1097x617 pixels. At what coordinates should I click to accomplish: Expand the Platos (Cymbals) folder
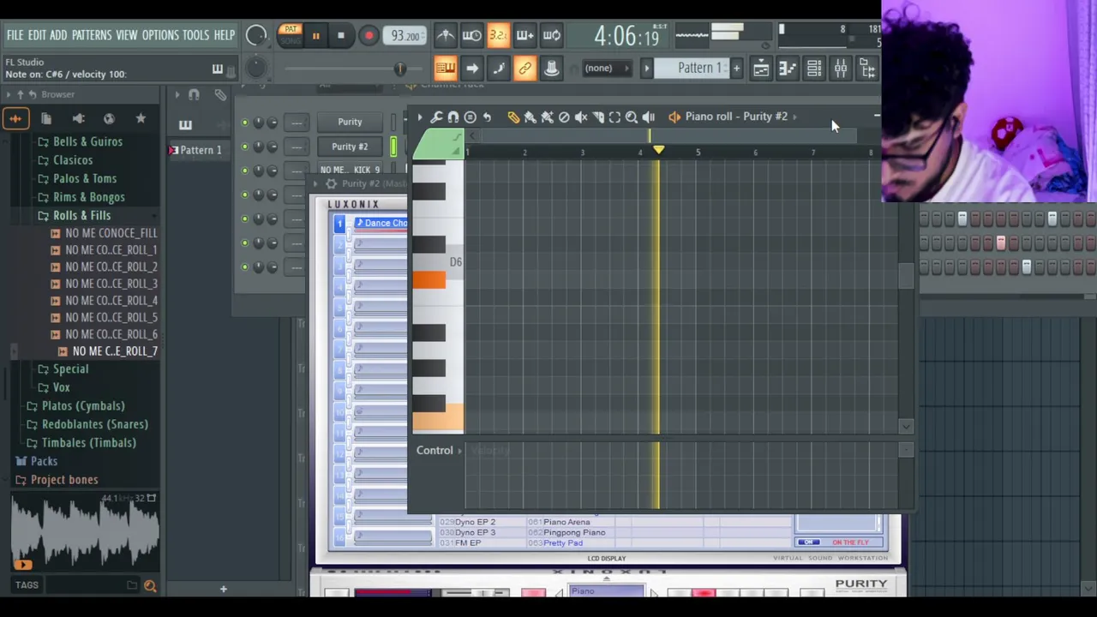coord(83,406)
